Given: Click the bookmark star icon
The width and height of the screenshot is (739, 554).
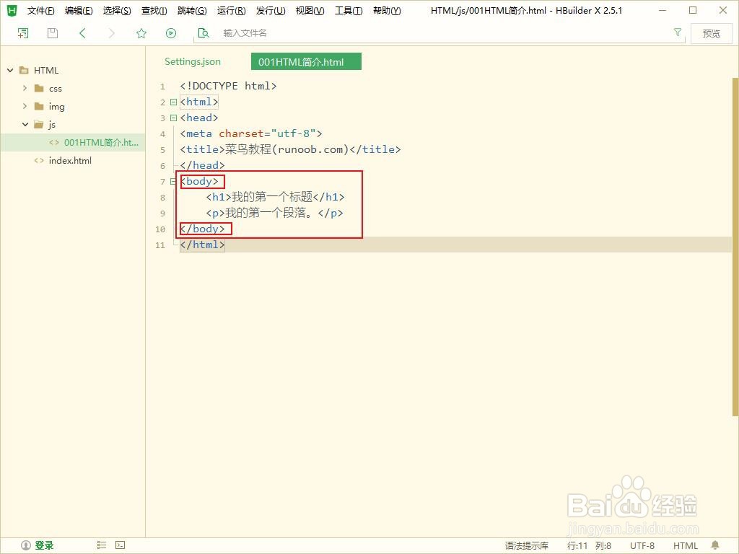Looking at the screenshot, I should [x=141, y=33].
